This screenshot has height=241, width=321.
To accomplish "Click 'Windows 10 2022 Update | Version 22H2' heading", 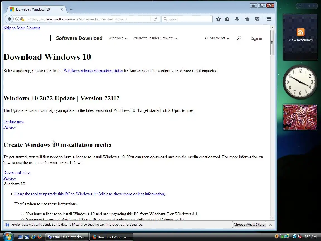I will point(61,98).
